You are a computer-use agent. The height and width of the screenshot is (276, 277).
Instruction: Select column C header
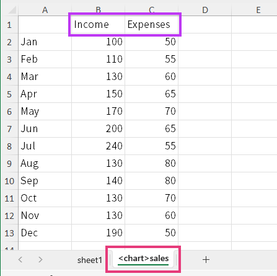coord(152,10)
